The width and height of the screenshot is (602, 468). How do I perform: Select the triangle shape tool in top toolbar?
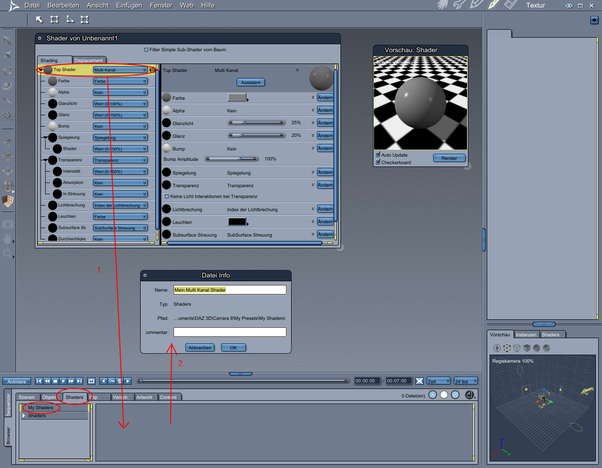click(x=70, y=19)
